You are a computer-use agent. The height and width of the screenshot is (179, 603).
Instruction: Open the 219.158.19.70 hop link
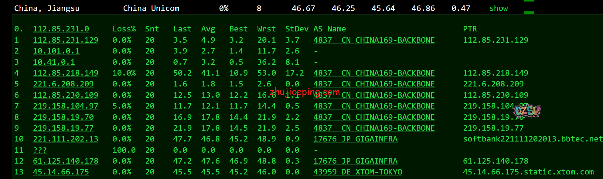tap(63, 117)
